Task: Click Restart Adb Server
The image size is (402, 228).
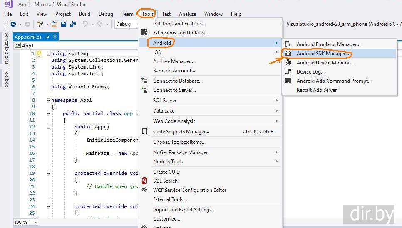Action: [316, 90]
